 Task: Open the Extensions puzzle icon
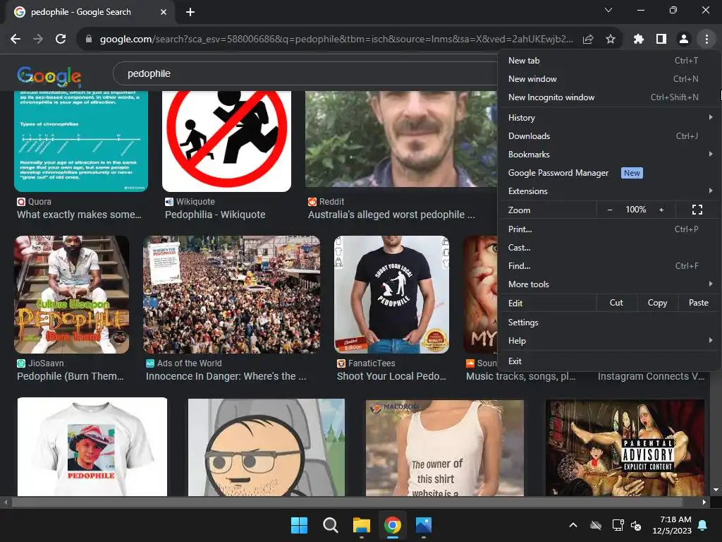click(639, 40)
